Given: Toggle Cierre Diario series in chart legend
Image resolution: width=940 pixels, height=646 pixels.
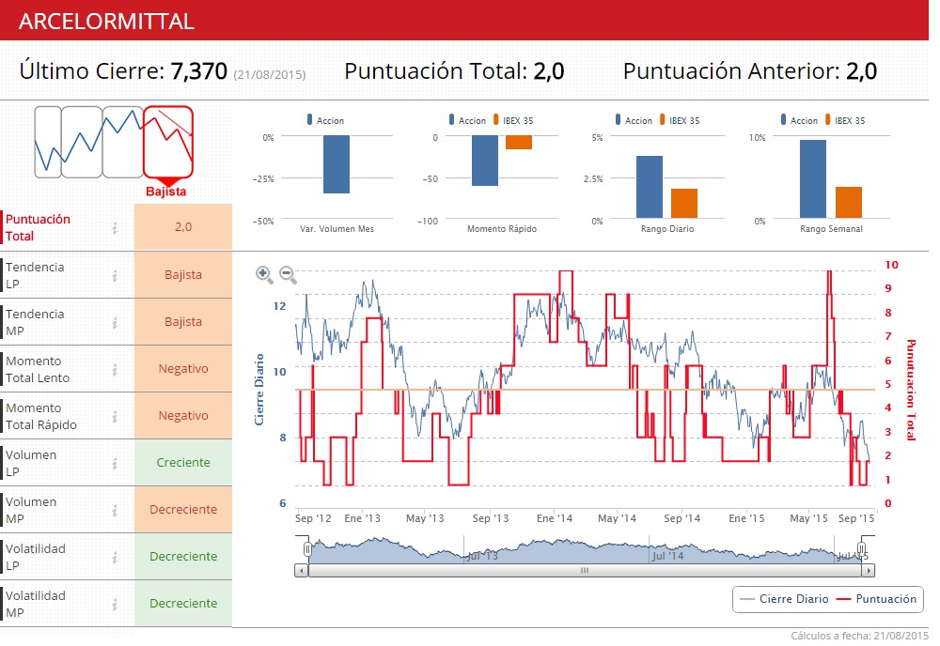Looking at the screenshot, I should pyautogui.click(x=785, y=599).
